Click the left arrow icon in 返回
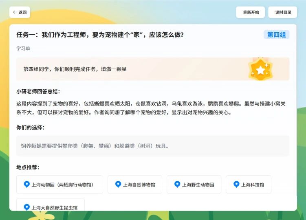The image size is (306, 220). click(15, 12)
